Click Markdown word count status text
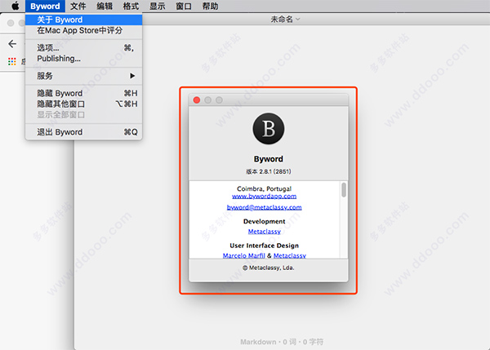The image size is (490, 350). (282, 342)
